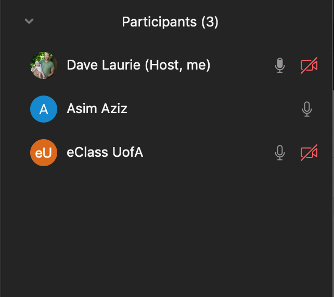334x297 pixels.
Task: Select the eClass UofA participant name
Action: pos(105,152)
